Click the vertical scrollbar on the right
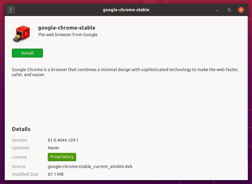This screenshot has width=252, height=184. pos(247,88)
